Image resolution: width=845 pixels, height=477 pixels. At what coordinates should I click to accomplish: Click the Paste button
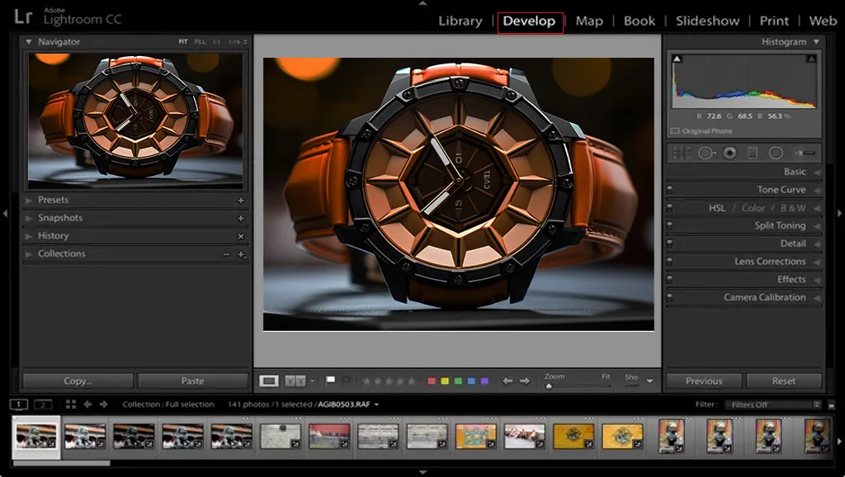(192, 381)
